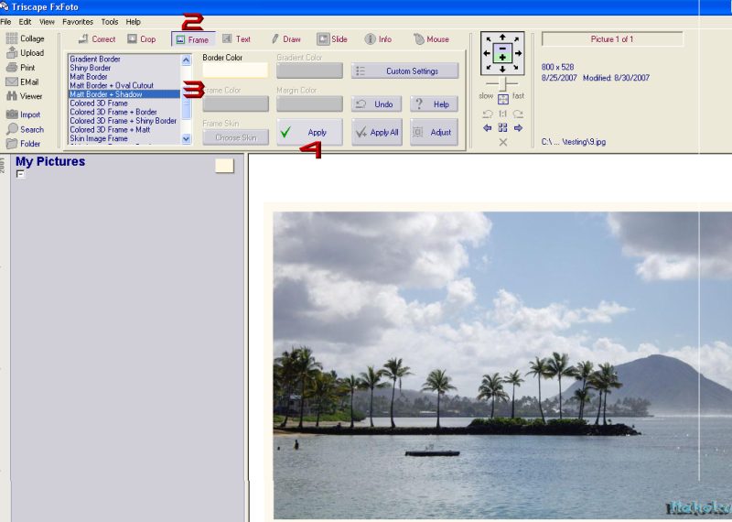The height and width of the screenshot is (522, 732).
Task: Click the slow-fast speed slider
Action: point(502,84)
